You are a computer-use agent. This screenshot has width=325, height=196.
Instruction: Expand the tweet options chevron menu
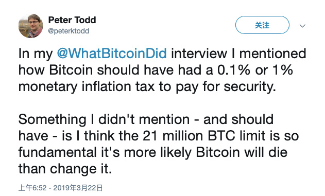[x=302, y=26]
